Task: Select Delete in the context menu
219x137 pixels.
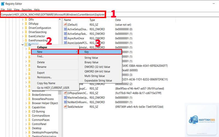Action: [55, 62]
